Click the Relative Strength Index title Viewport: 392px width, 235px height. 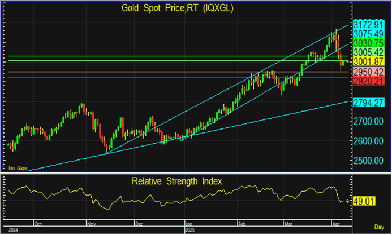coord(176,181)
